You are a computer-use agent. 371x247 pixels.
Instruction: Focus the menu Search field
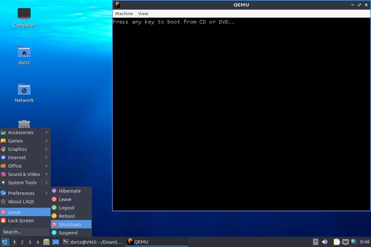coord(25,232)
